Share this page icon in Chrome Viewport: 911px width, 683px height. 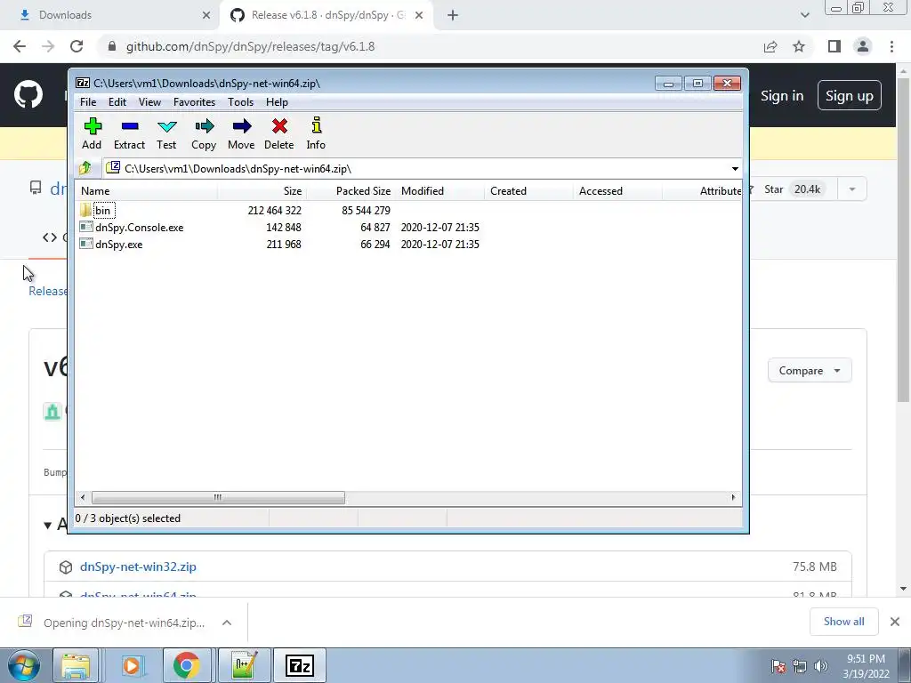coord(770,46)
